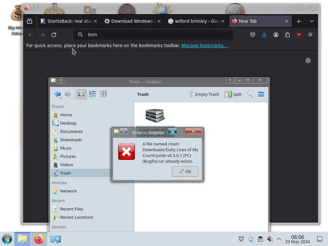The height and width of the screenshot is (246, 328).
Task: Open Firefox downloads panel
Action: [x=264, y=35]
